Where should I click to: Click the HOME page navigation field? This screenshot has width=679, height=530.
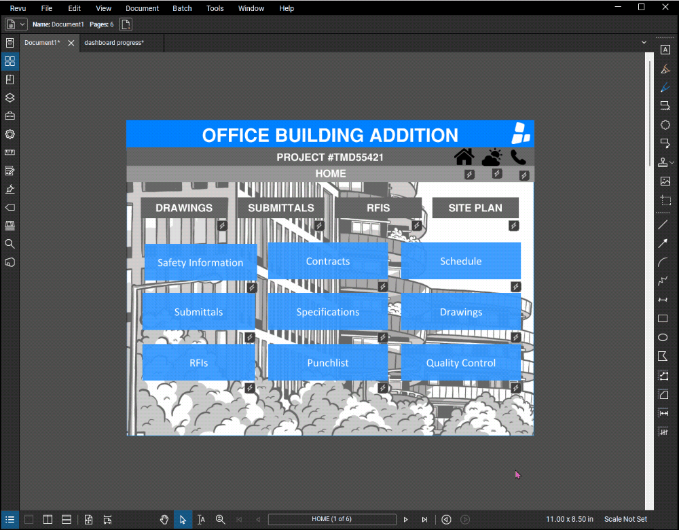point(331,518)
